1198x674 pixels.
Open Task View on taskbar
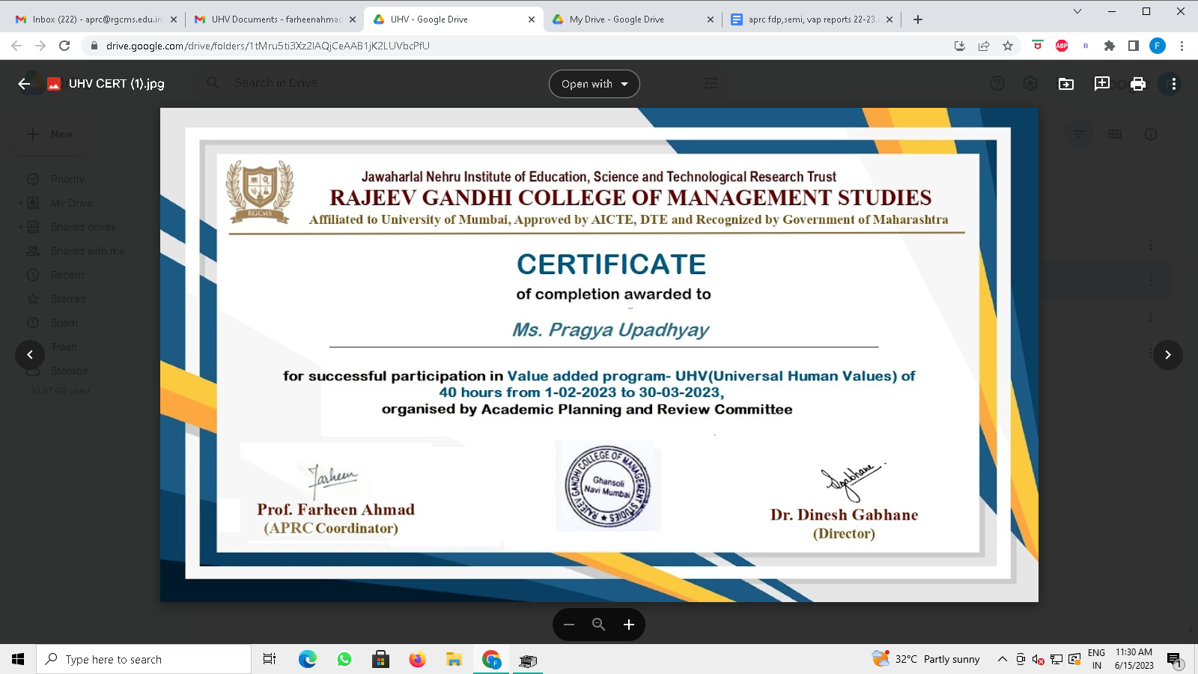pyautogui.click(x=270, y=659)
